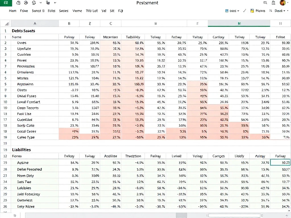The height and width of the screenshot is (218, 291).
Task: Click the save icon in the title bar
Action: (18, 3)
